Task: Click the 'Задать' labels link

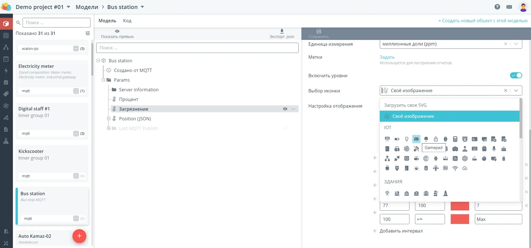Action: point(387,57)
